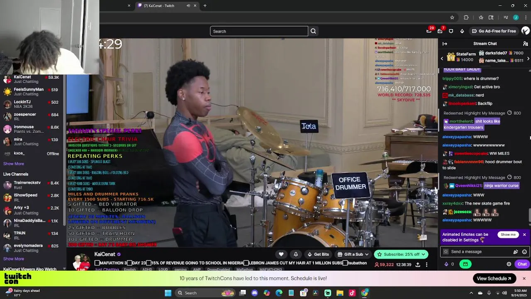
Task: Open notifications inbox with 7 badge
Action: (440, 31)
